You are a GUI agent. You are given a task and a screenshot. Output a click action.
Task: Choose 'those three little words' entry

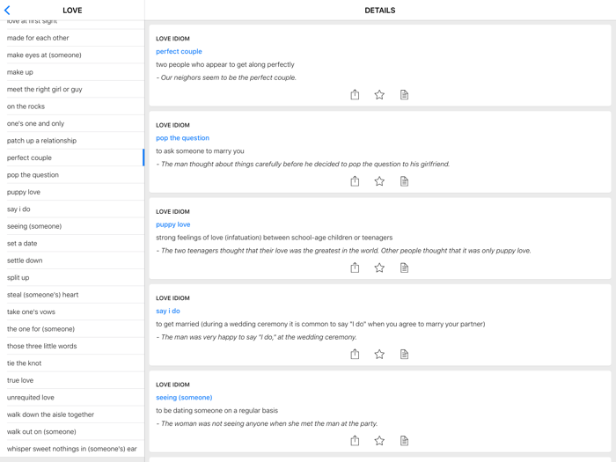pyautogui.click(x=72, y=346)
